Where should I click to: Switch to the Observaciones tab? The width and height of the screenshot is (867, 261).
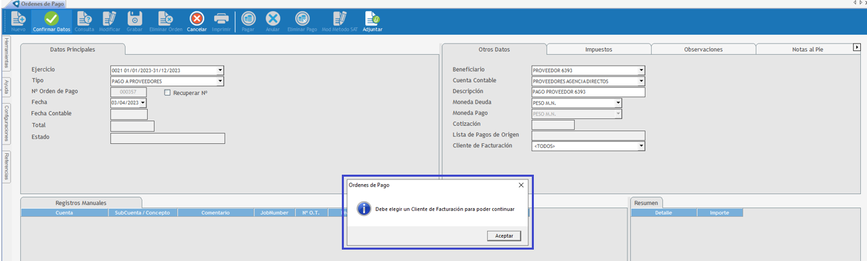[703, 50]
